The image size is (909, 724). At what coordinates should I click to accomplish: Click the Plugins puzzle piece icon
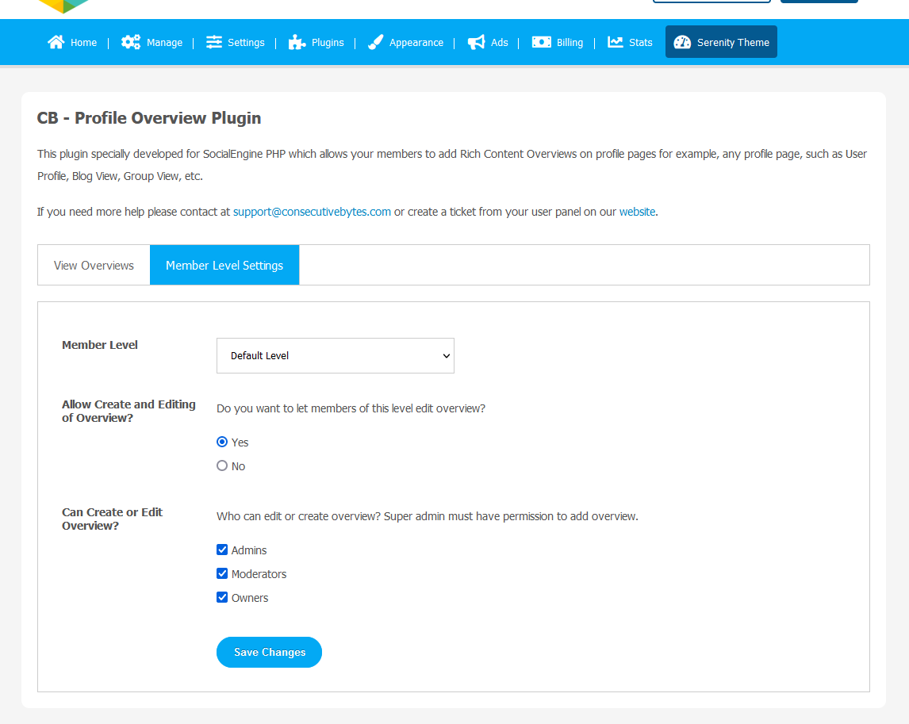tap(297, 42)
